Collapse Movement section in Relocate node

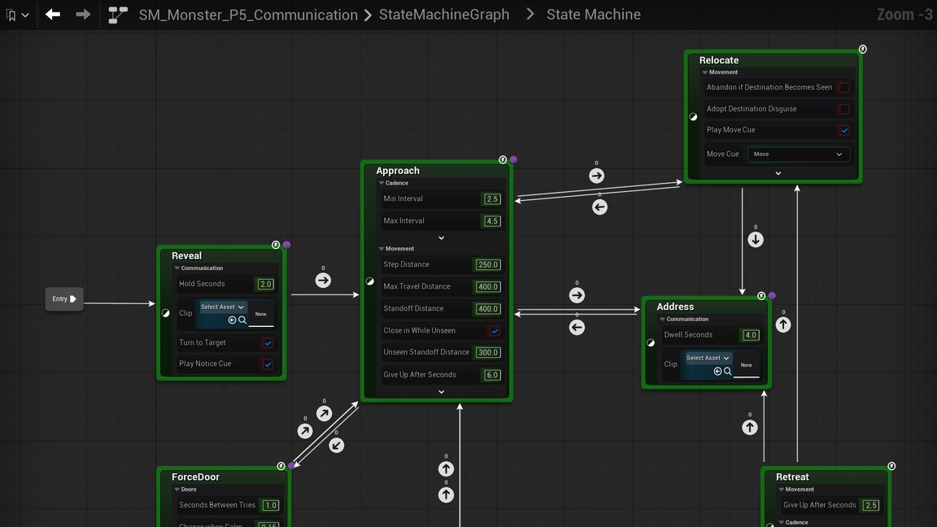pos(704,72)
